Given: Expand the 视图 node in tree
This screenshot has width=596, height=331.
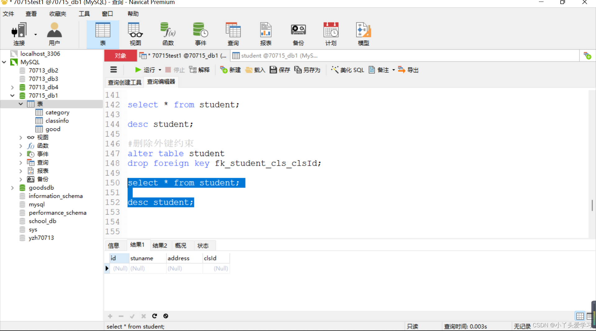Looking at the screenshot, I should 21,137.
